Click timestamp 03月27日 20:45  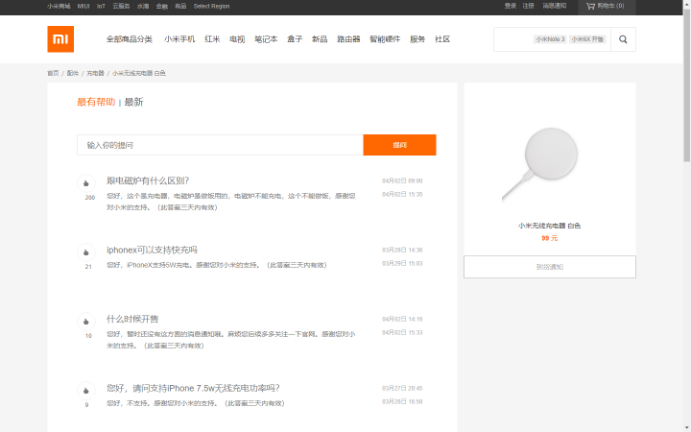[402, 388]
